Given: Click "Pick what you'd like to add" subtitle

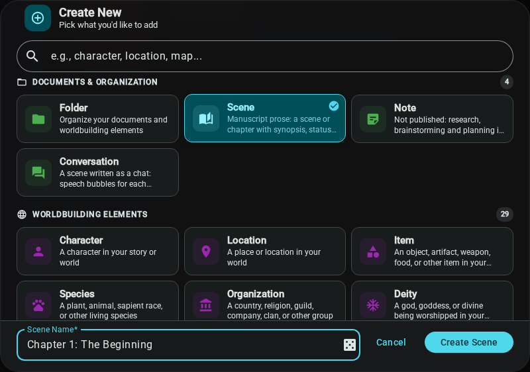Looking at the screenshot, I should coord(108,25).
